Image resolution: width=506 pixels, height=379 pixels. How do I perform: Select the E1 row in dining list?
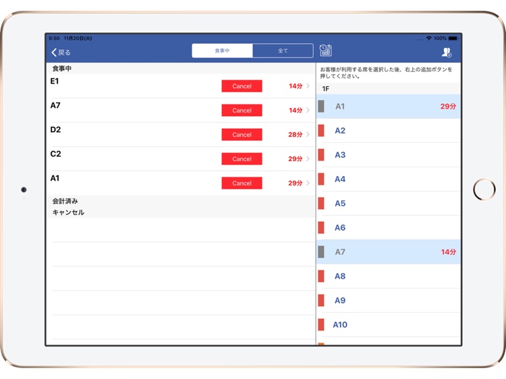[x=181, y=86]
